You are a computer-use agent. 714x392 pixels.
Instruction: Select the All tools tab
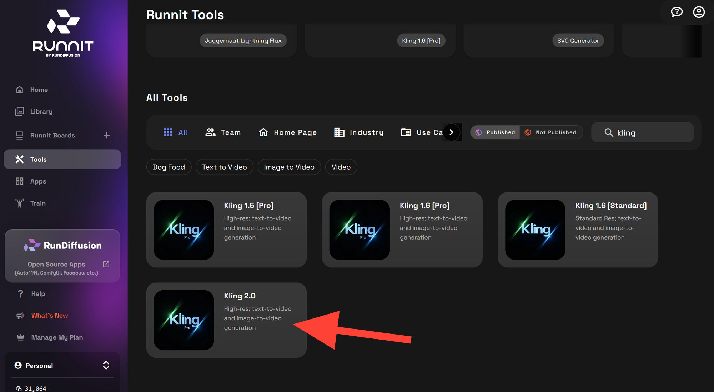(x=176, y=132)
